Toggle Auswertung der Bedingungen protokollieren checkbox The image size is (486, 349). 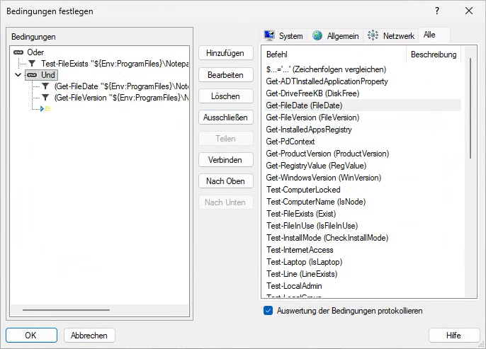pyautogui.click(x=268, y=311)
